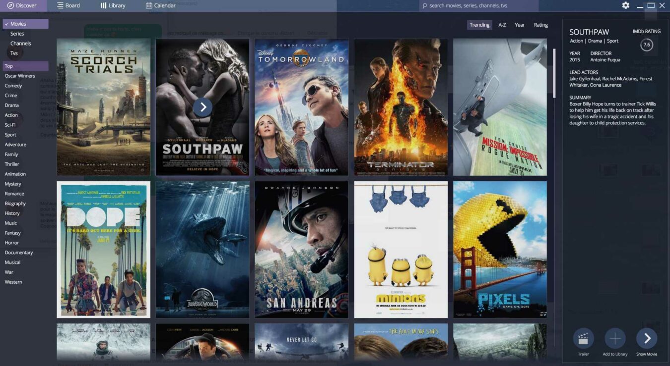Click the Action genre tag in details
Screen dimensions: 670x366
tap(576, 41)
